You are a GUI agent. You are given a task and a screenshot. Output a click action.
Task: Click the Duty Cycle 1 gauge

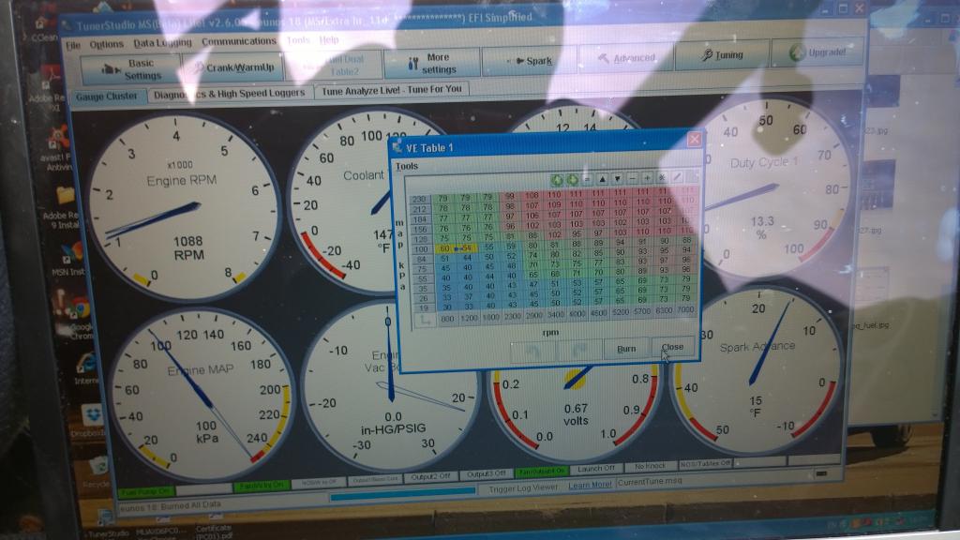tap(772, 191)
